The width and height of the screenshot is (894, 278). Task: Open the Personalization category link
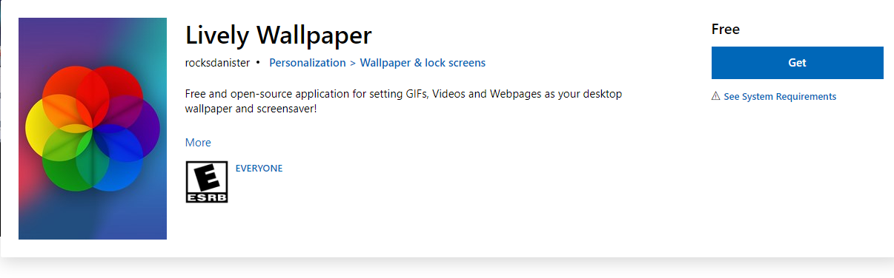[307, 63]
